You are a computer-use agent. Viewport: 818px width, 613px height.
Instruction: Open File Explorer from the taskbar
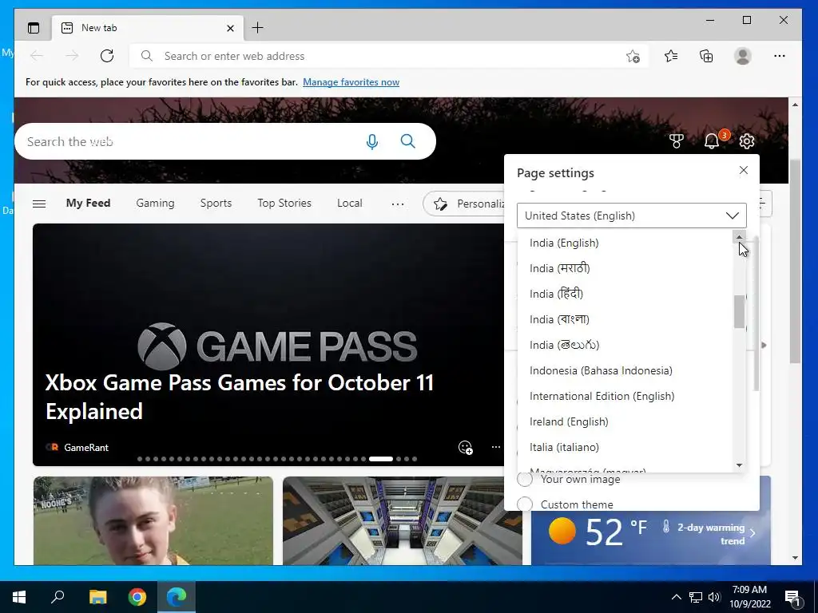(x=97, y=597)
